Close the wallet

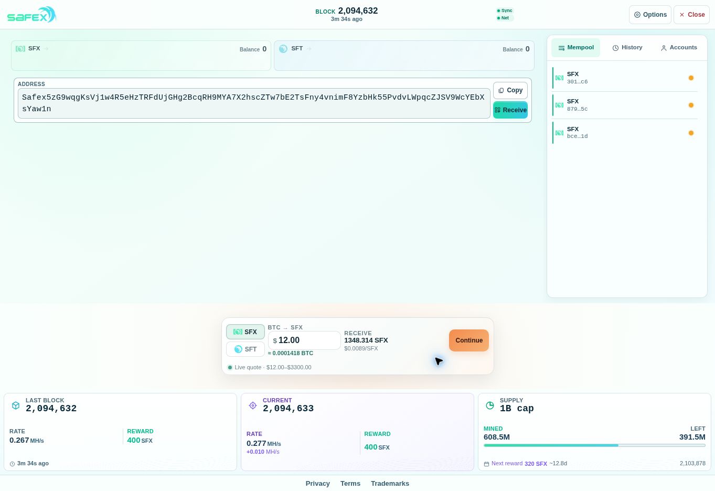pos(691,15)
